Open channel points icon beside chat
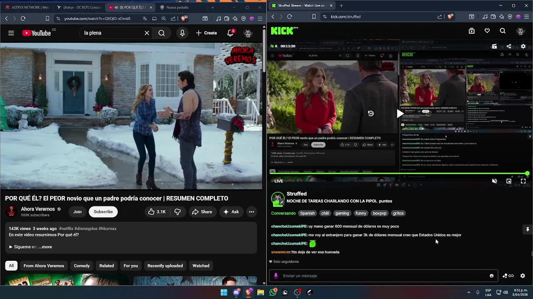 point(508,276)
